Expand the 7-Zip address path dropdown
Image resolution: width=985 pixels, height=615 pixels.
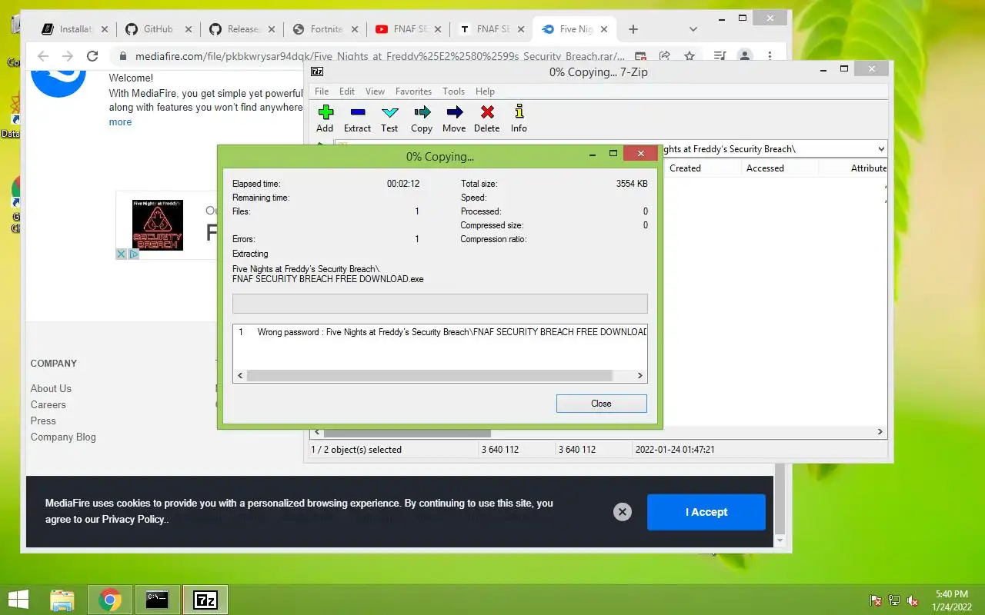[x=880, y=149]
